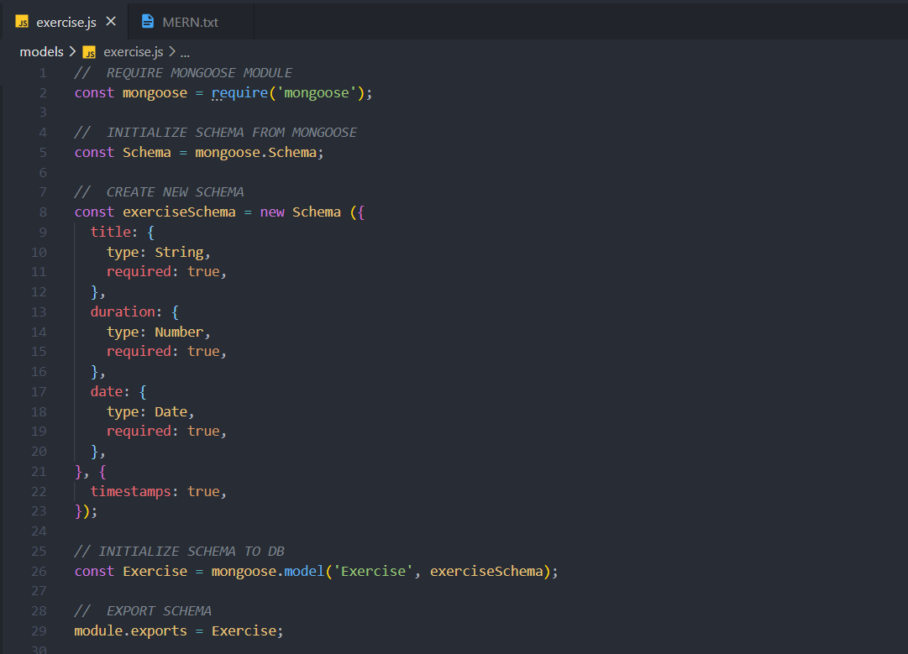Screen dimensions: 908x654
Task: Click the JS icon in the breadcrumb bar
Action: pyautogui.click(x=89, y=52)
